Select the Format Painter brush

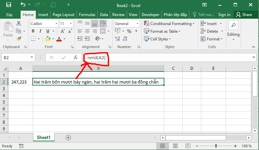tap(19, 39)
